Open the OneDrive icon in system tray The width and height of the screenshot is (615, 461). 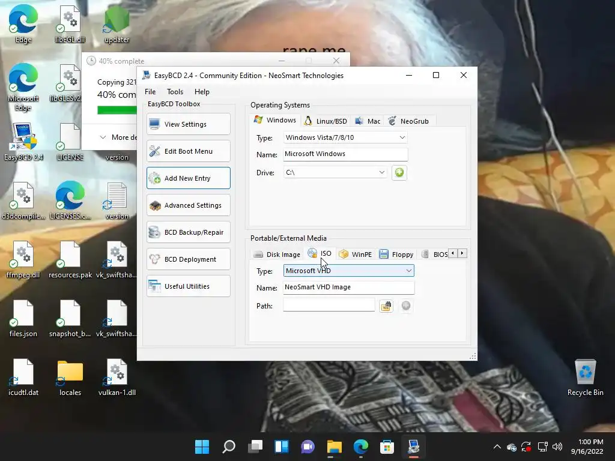tap(512, 447)
